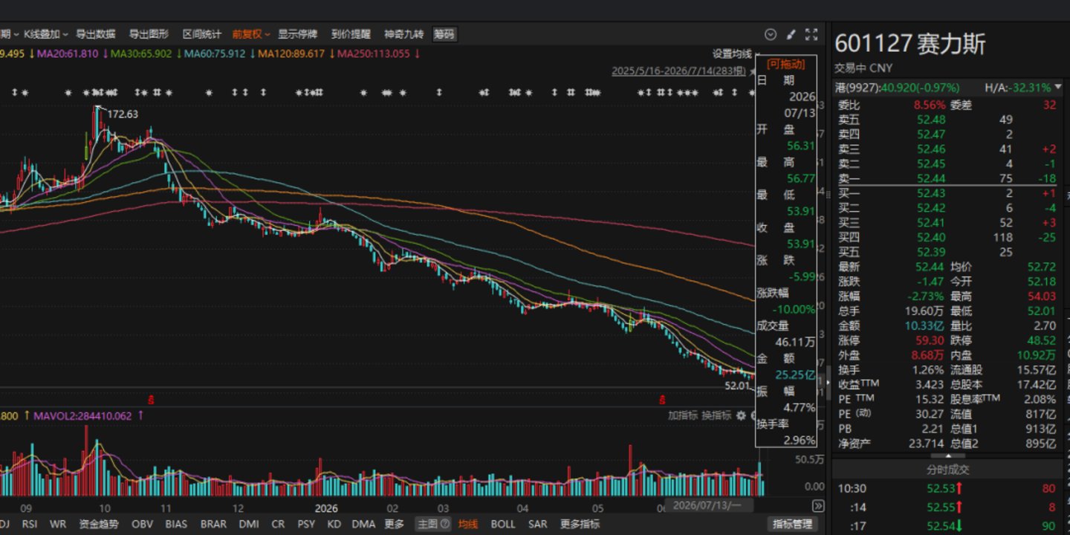Switch to WR indicator tab
Image resolution: width=1070 pixels, height=535 pixels.
pos(58,524)
